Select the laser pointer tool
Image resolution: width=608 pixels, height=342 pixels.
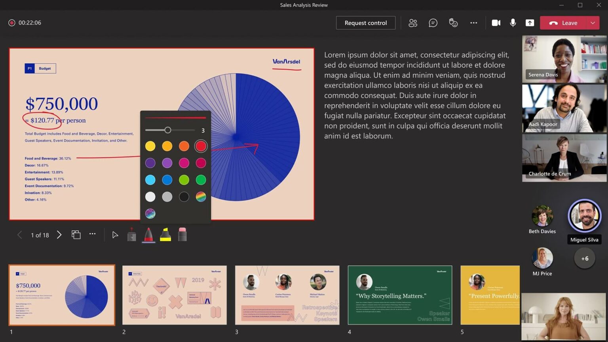(131, 234)
